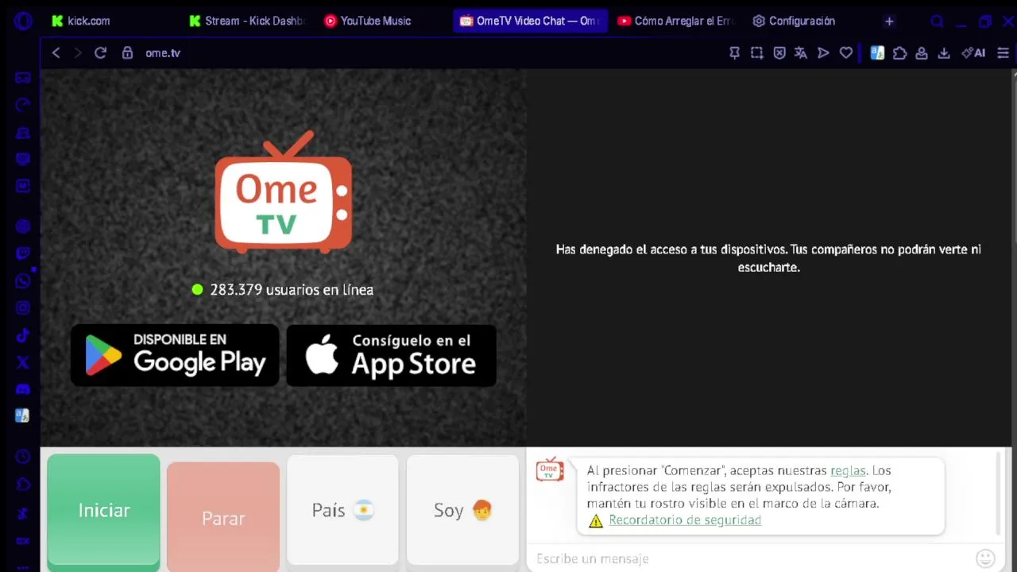Switch to the Cómo Arreglar el Error tab
This screenshot has width=1017, height=572.
677,21
